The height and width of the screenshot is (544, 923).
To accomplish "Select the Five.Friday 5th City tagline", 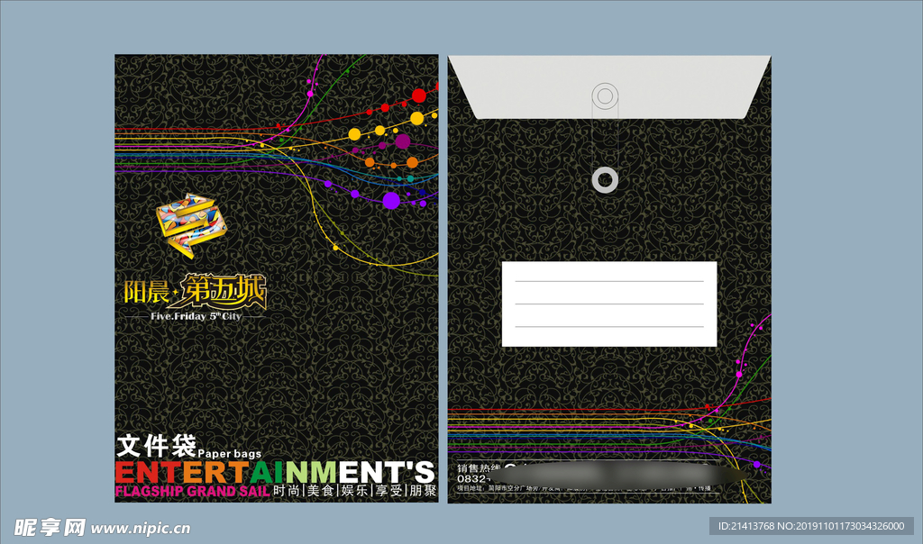I will tap(196, 317).
